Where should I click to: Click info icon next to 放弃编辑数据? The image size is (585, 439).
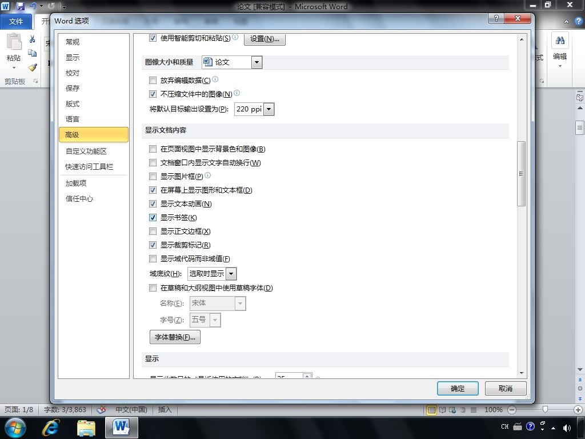[x=215, y=79]
